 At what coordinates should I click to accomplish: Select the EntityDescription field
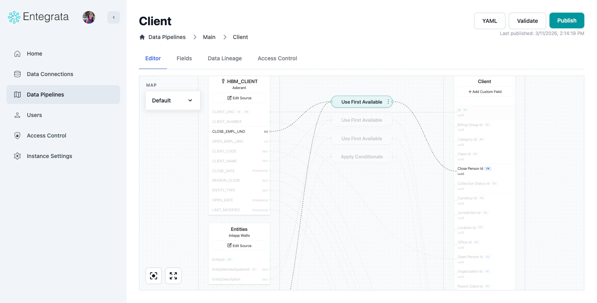coord(239,279)
